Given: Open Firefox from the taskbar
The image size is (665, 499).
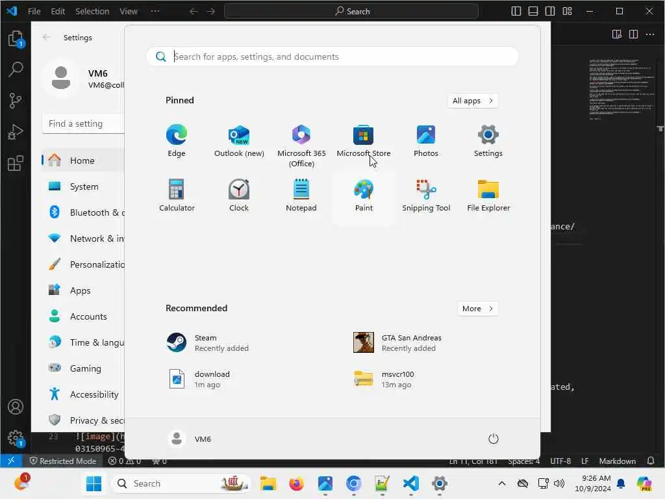Looking at the screenshot, I should click(296, 483).
